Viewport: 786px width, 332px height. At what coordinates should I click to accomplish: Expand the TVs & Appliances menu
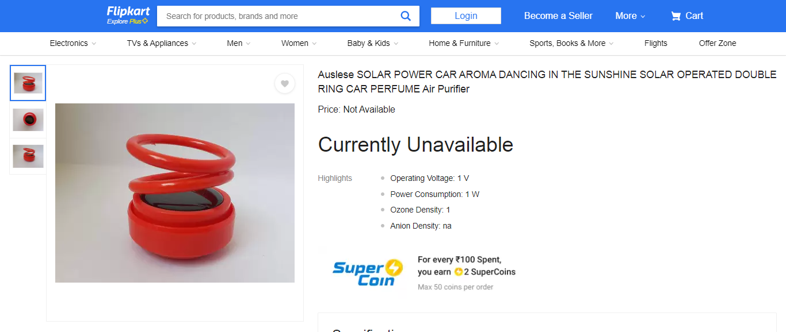pos(161,43)
